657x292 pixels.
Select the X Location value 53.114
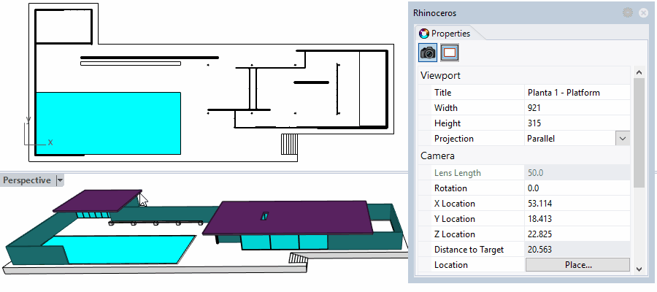[x=577, y=204]
